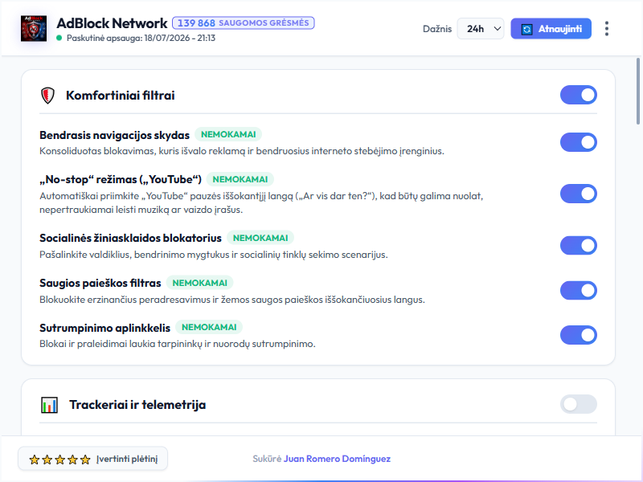Screen dimensions: 643x482
Task: Click the Sutrumpinimo aplinkkelis title
Action: (x=104, y=328)
